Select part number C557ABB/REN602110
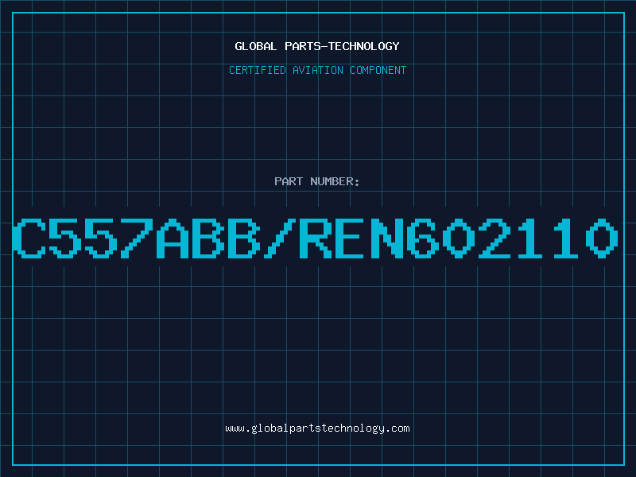This screenshot has width=636, height=477. pos(316,238)
